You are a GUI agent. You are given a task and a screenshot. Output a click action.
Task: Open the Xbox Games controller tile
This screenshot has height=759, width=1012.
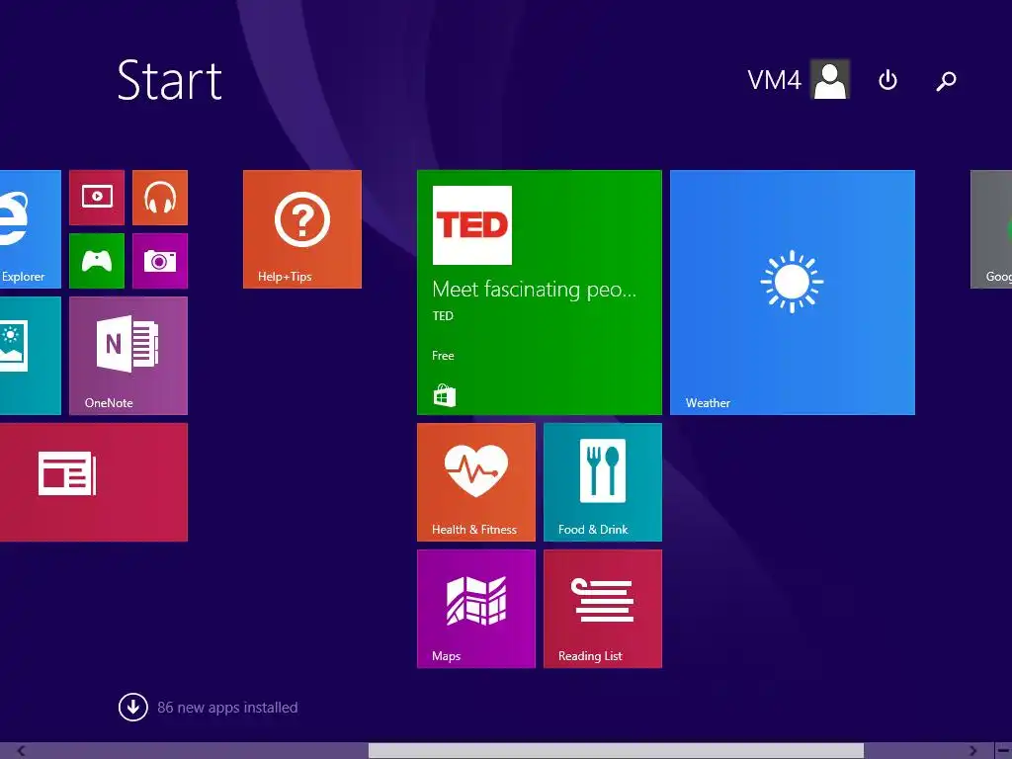pos(97,261)
